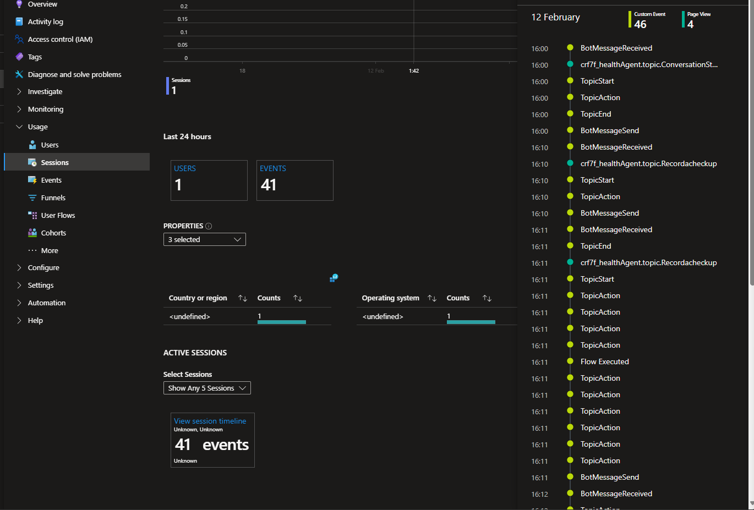Screen dimensions: 754x510
Task: Open Diagnose and solve problems
Action: (73, 74)
